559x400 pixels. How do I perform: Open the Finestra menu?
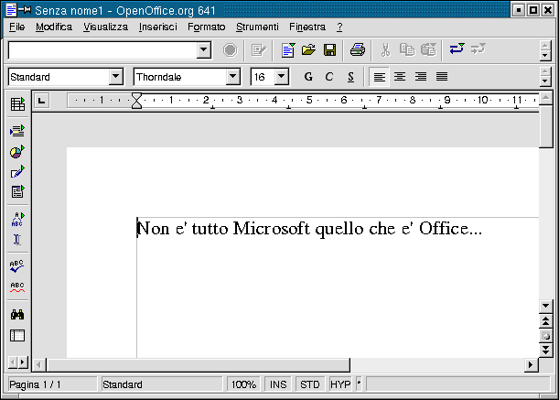point(307,27)
